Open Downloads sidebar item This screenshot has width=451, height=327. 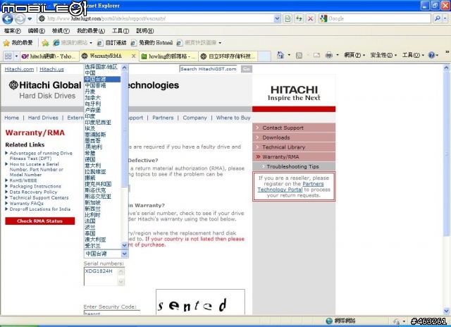click(x=294, y=137)
